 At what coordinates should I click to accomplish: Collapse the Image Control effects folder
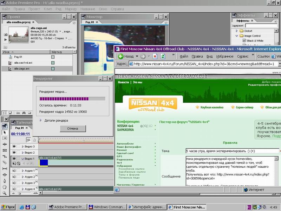point(236,36)
